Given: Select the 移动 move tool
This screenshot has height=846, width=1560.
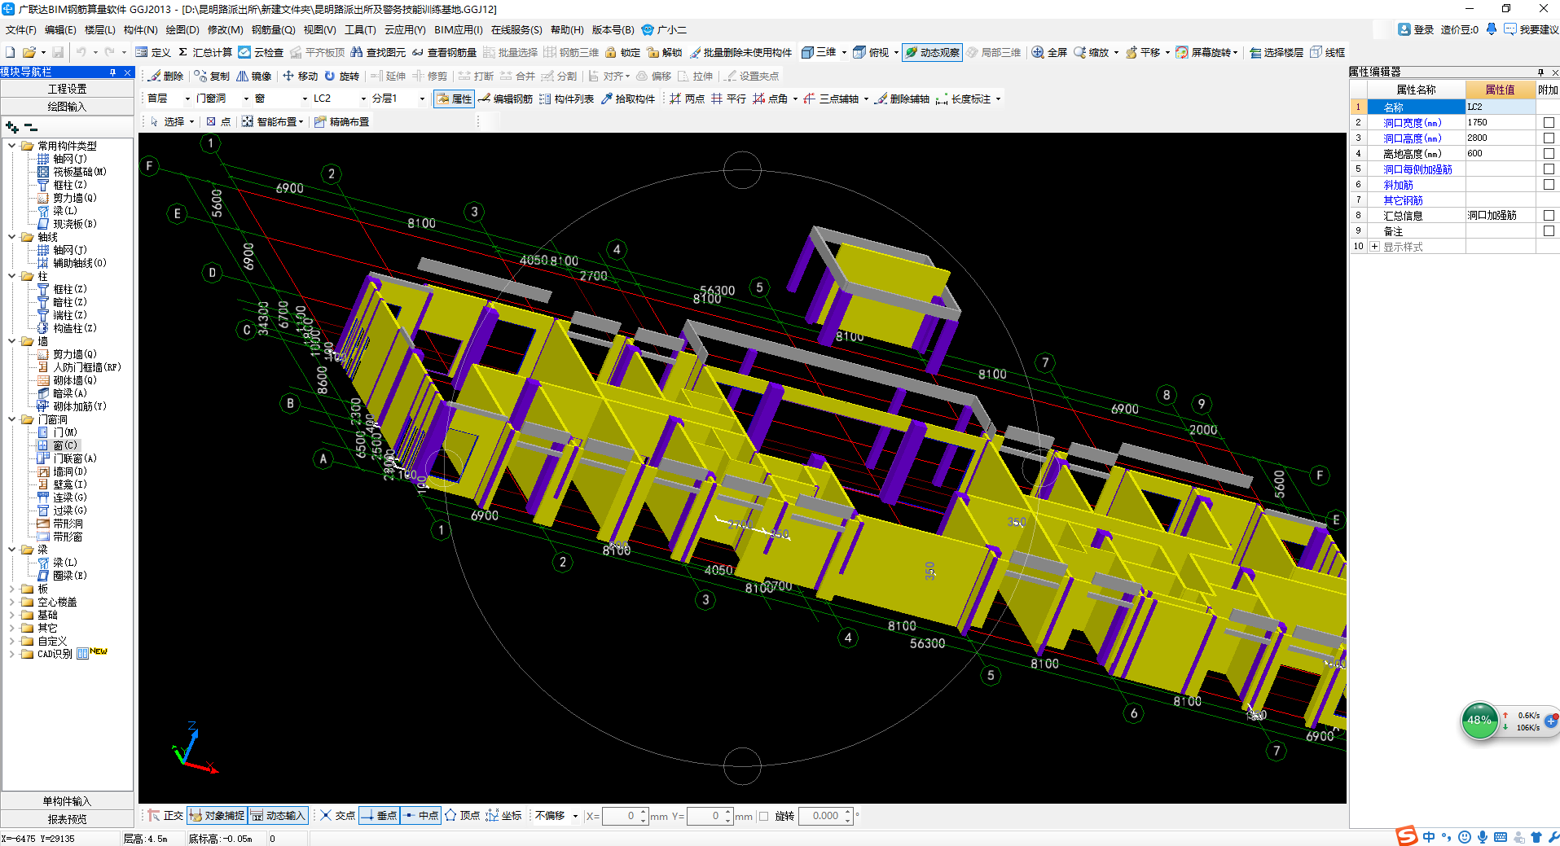Looking at the screenshot, I should pyautogui.click(x=300, y=76).
